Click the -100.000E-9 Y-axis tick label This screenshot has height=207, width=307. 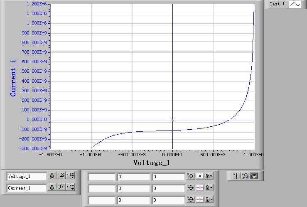tap(33, 129)
